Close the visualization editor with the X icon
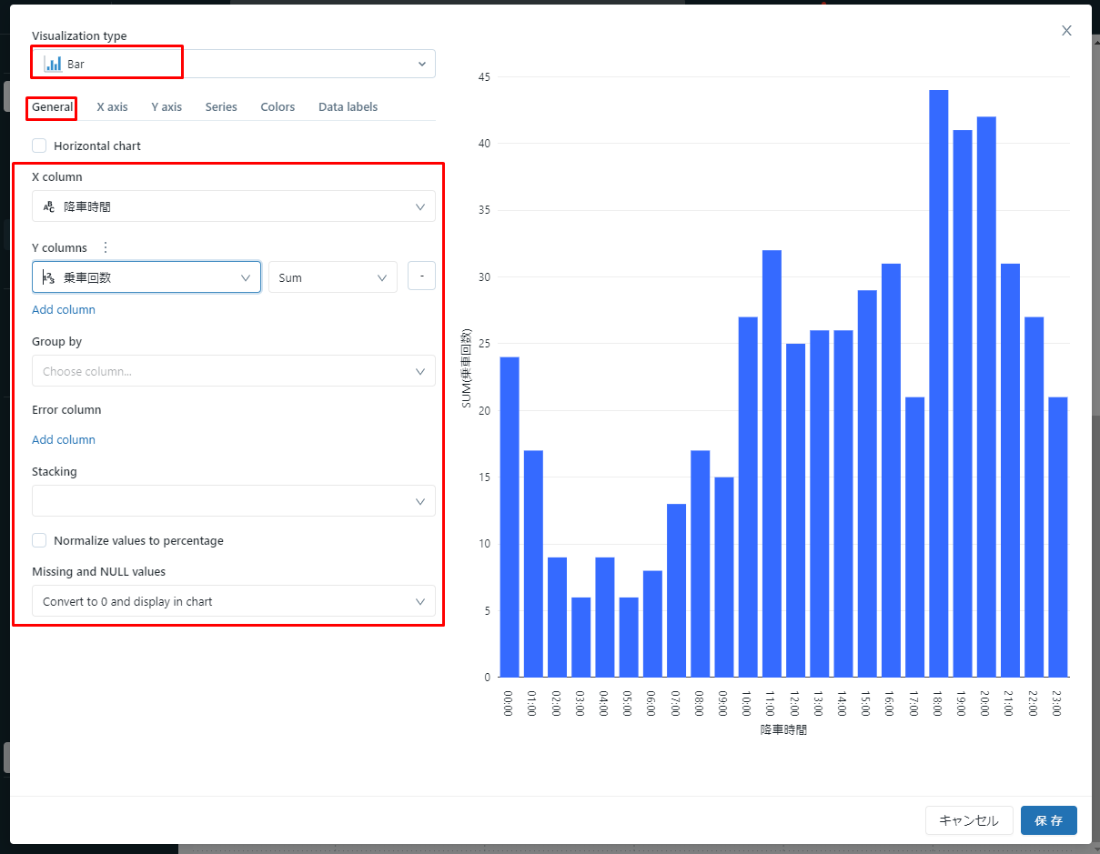This screenshot has height=854, width=1100. point(1066,31)
